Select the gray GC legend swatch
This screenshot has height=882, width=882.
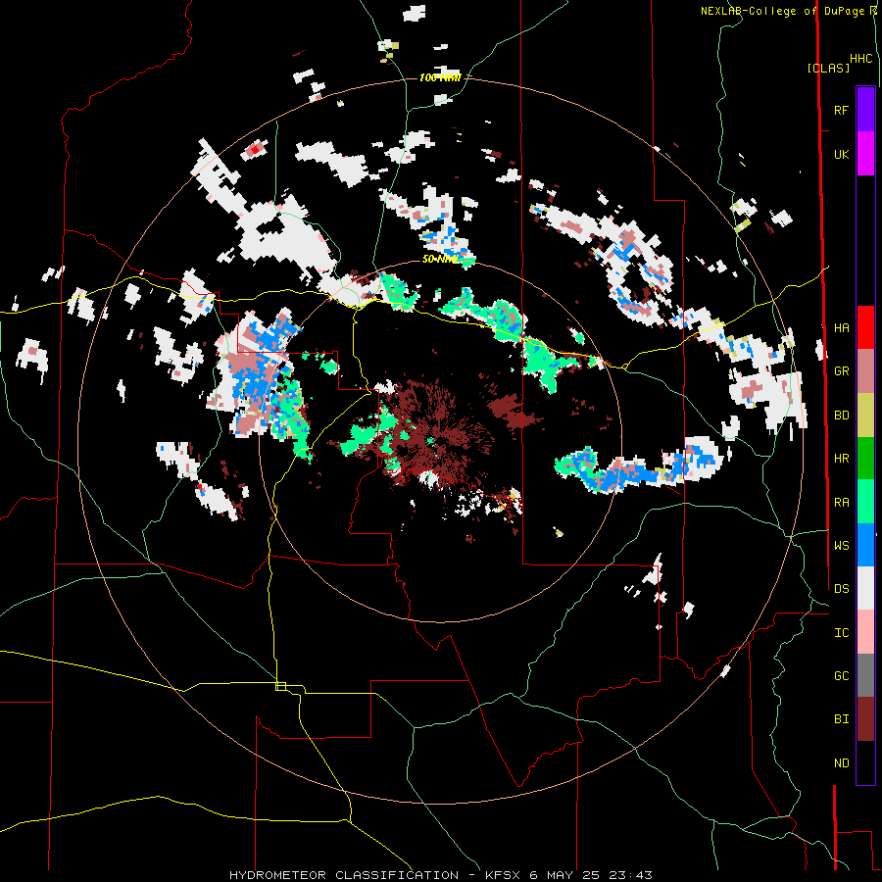[865, 675]
